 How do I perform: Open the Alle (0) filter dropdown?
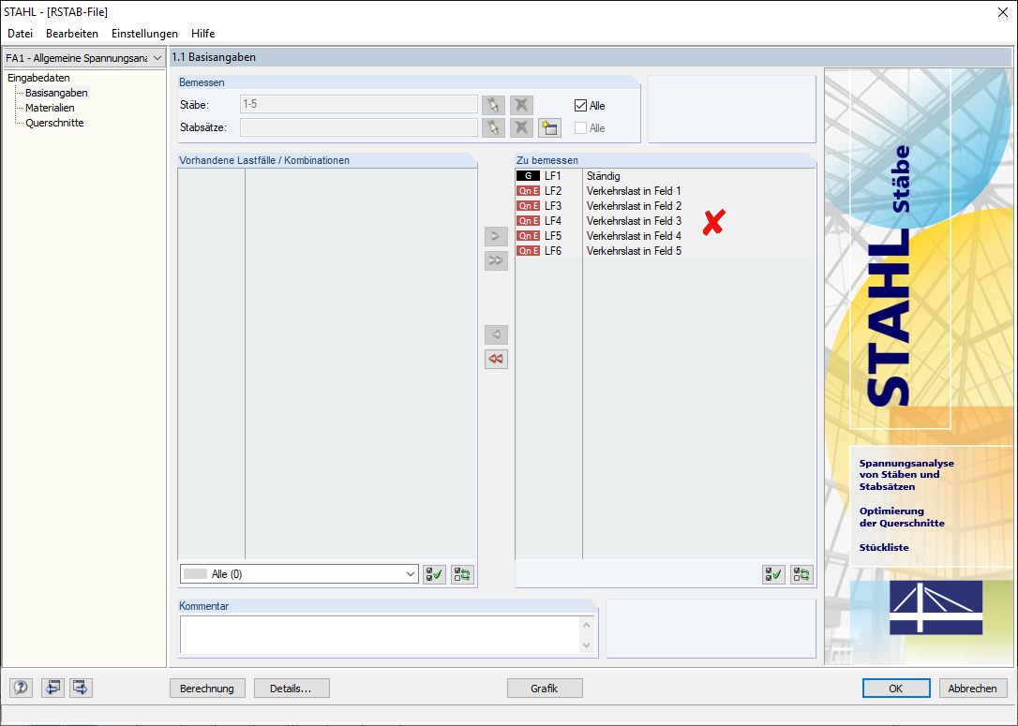[410, 573]
